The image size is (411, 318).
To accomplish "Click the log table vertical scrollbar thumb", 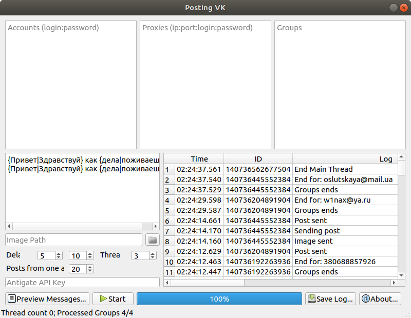I will 401,168.
